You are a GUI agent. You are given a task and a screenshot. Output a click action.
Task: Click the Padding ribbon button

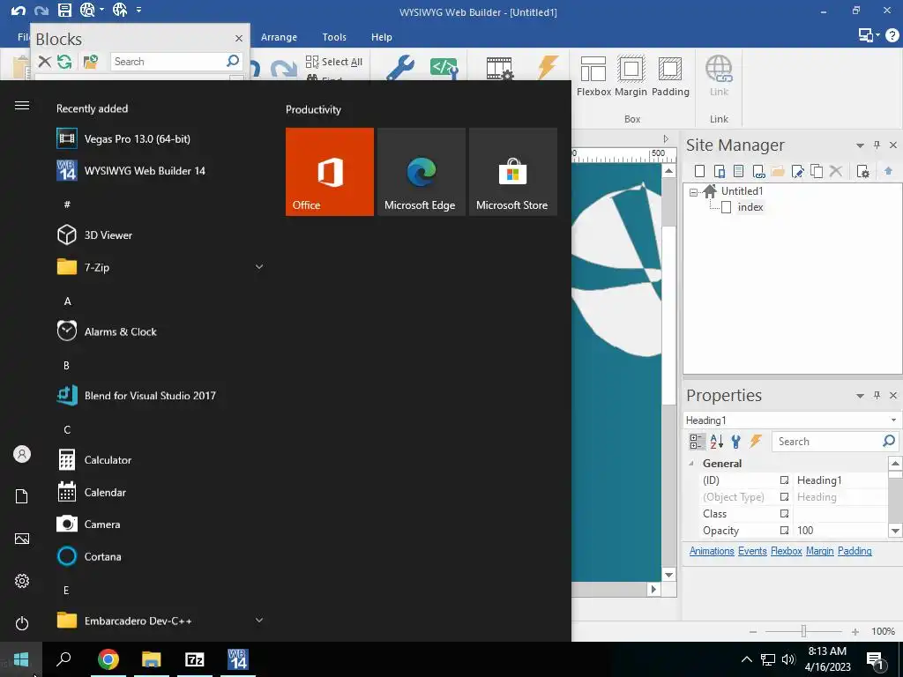(x=670, y=77)
